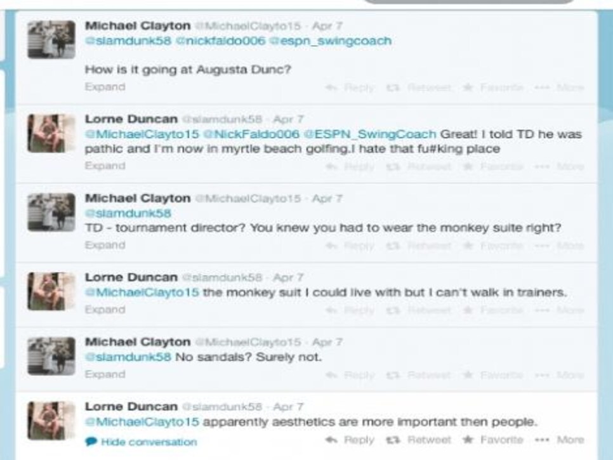613x460 pixels.
Task: Retweet the aesthetics tweet by Lorne Duncan
Action: [419, 440]
